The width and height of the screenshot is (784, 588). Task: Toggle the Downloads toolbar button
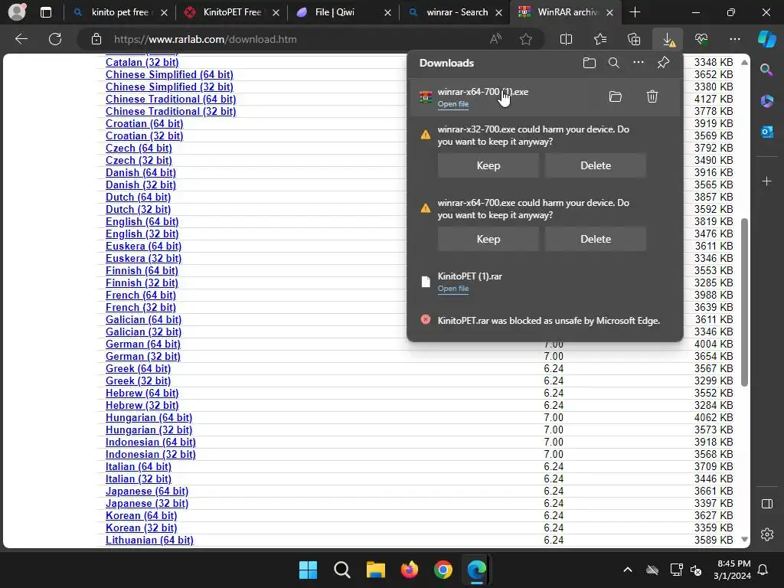pos(668,39)
